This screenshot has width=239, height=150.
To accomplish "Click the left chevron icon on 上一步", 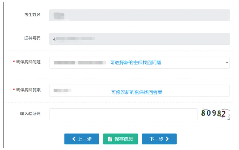I will coord(74,139).
